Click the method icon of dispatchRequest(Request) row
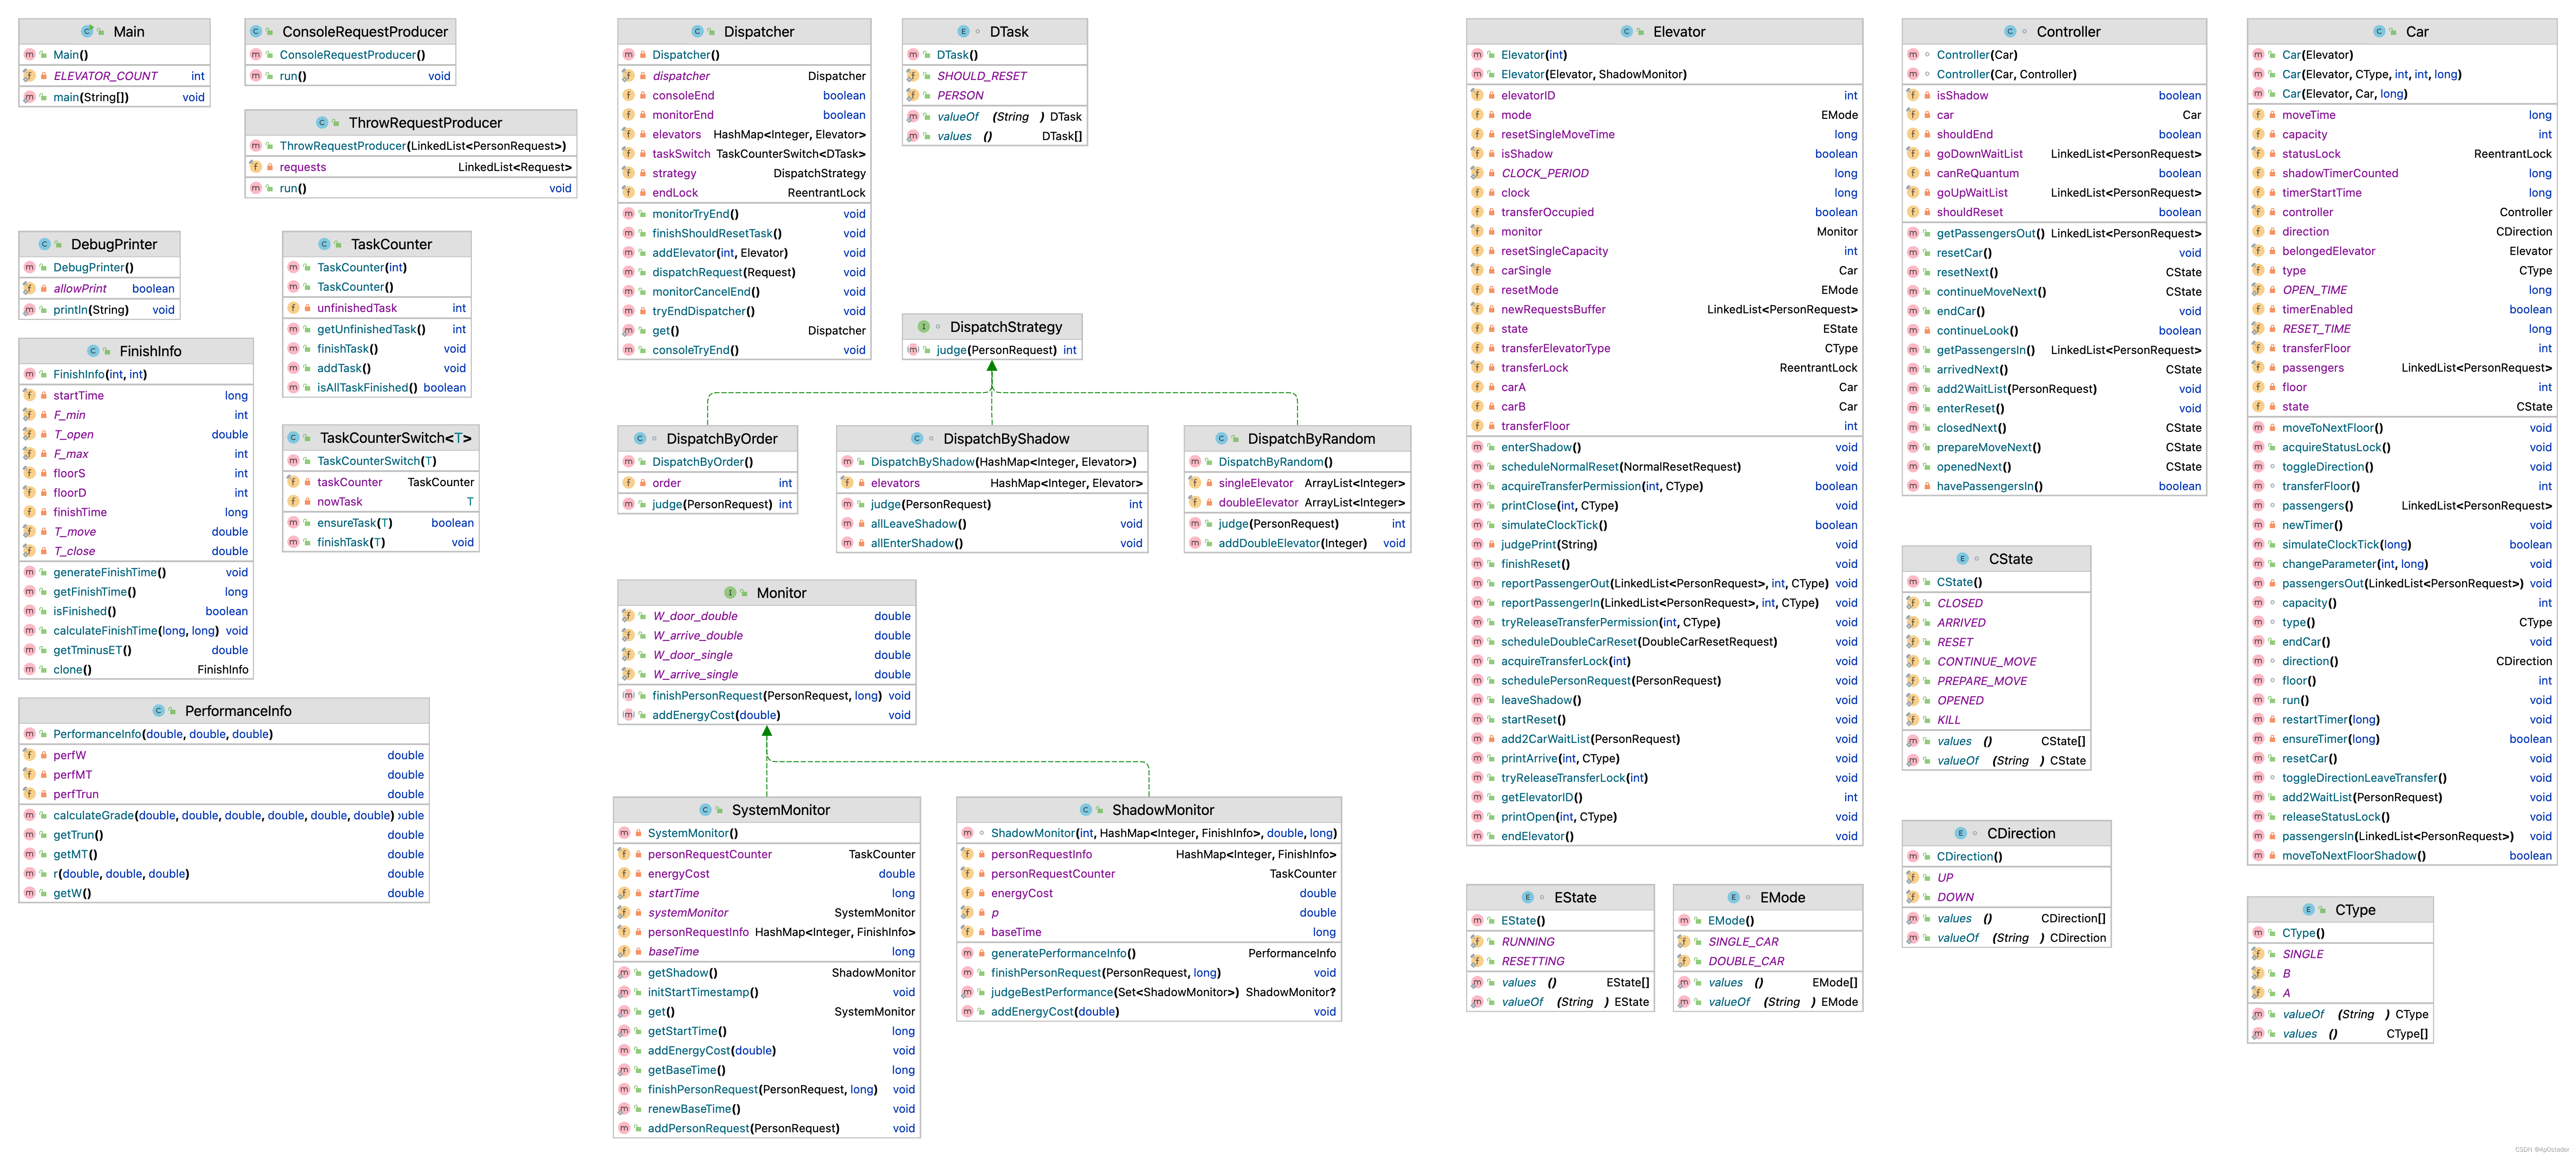Image resolution: width=2576 pixels, height=1157 pixels. click(x=628, y=272)
